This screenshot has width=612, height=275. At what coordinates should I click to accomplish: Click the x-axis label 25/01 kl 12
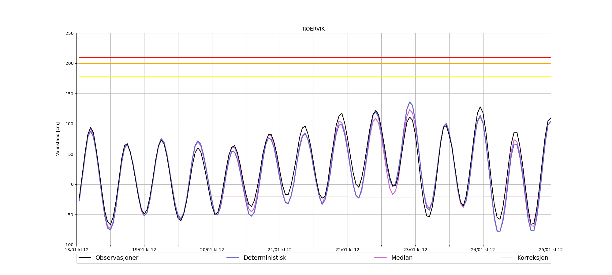point(551,250)
